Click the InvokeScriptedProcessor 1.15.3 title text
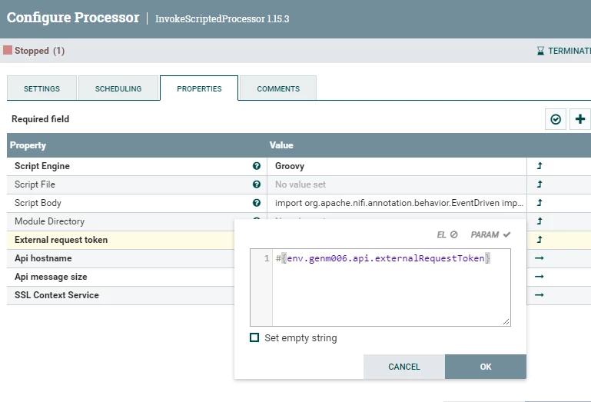591x402 pixels. click(x=222, y=19)
